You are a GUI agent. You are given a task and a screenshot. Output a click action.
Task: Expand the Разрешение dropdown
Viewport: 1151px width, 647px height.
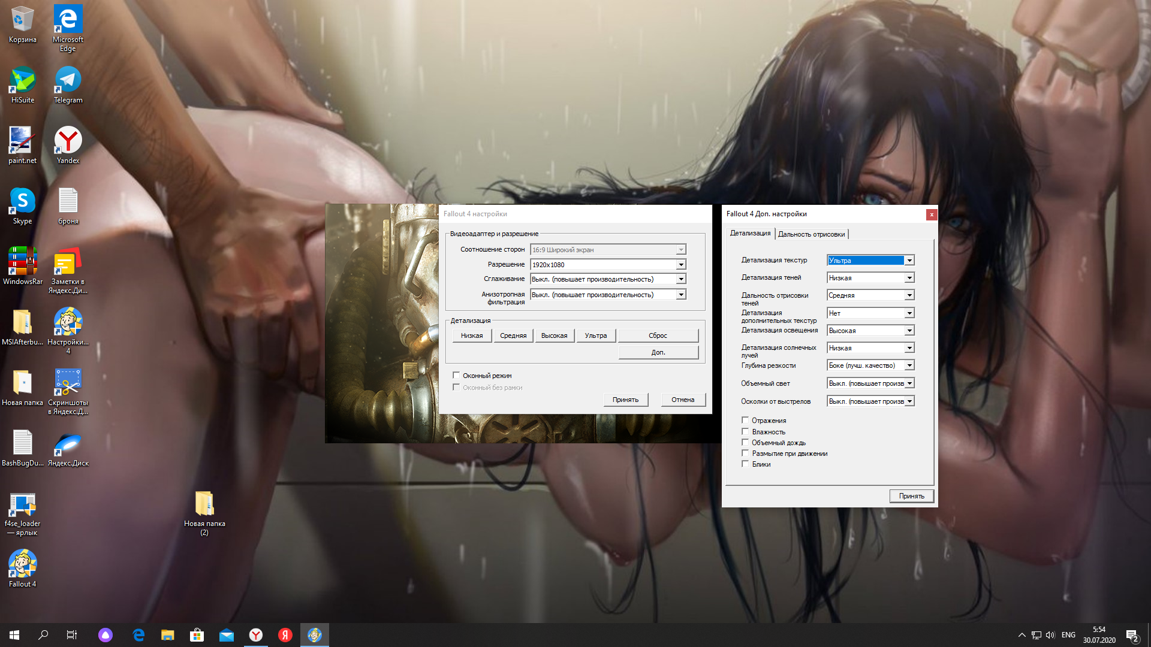(681, 265)
